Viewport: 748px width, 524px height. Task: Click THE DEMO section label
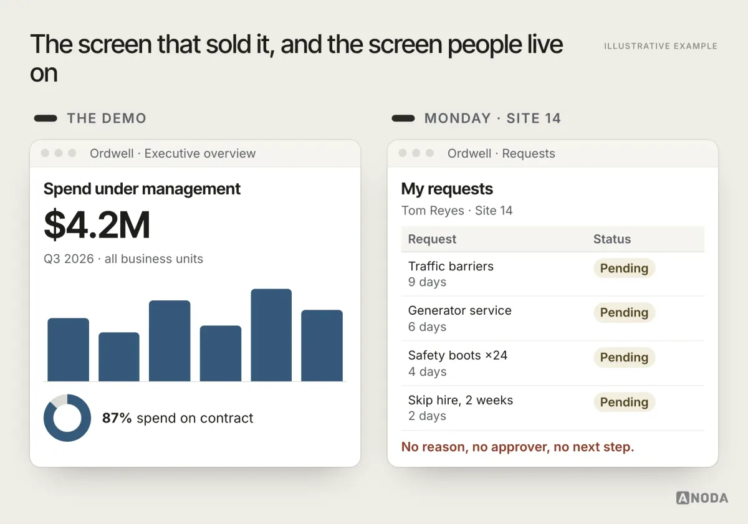107,118
